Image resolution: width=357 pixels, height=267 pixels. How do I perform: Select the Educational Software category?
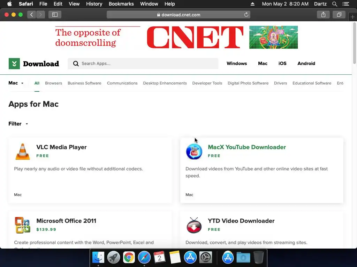click(312, 83)
